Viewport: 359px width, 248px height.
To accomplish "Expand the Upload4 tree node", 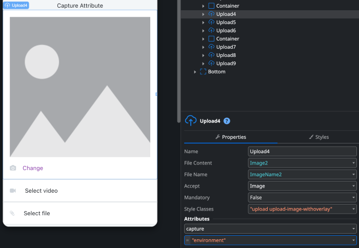I will click(x=204, y=14).
